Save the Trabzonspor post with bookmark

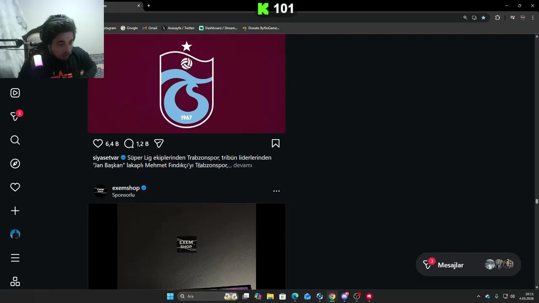coord(275,144)
